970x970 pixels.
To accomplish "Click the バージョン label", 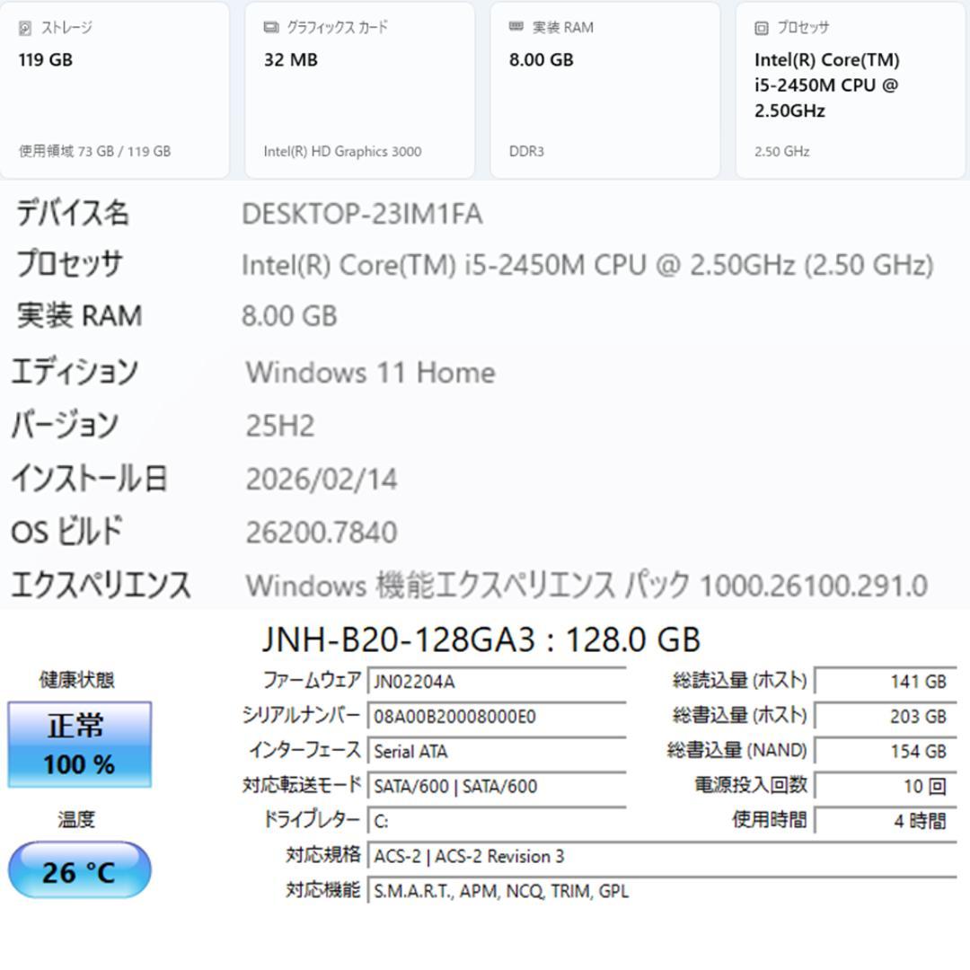I will (x=65, y=425).
